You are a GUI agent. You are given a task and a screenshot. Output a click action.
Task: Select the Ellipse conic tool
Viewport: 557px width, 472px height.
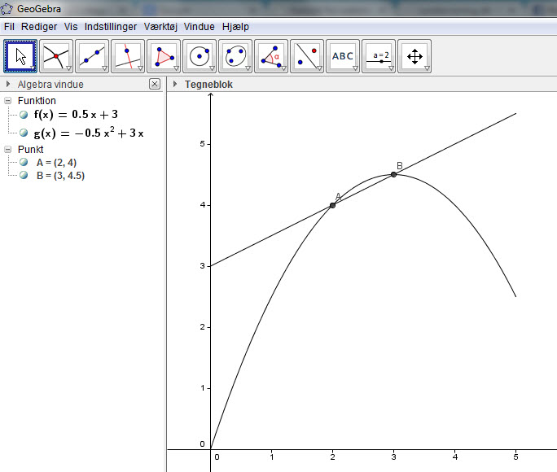[236, 56]
